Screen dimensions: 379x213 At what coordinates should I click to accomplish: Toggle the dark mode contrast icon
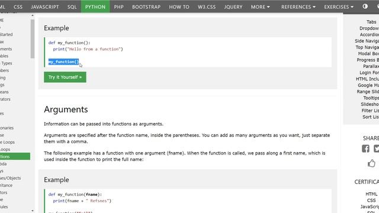point(365,7)
